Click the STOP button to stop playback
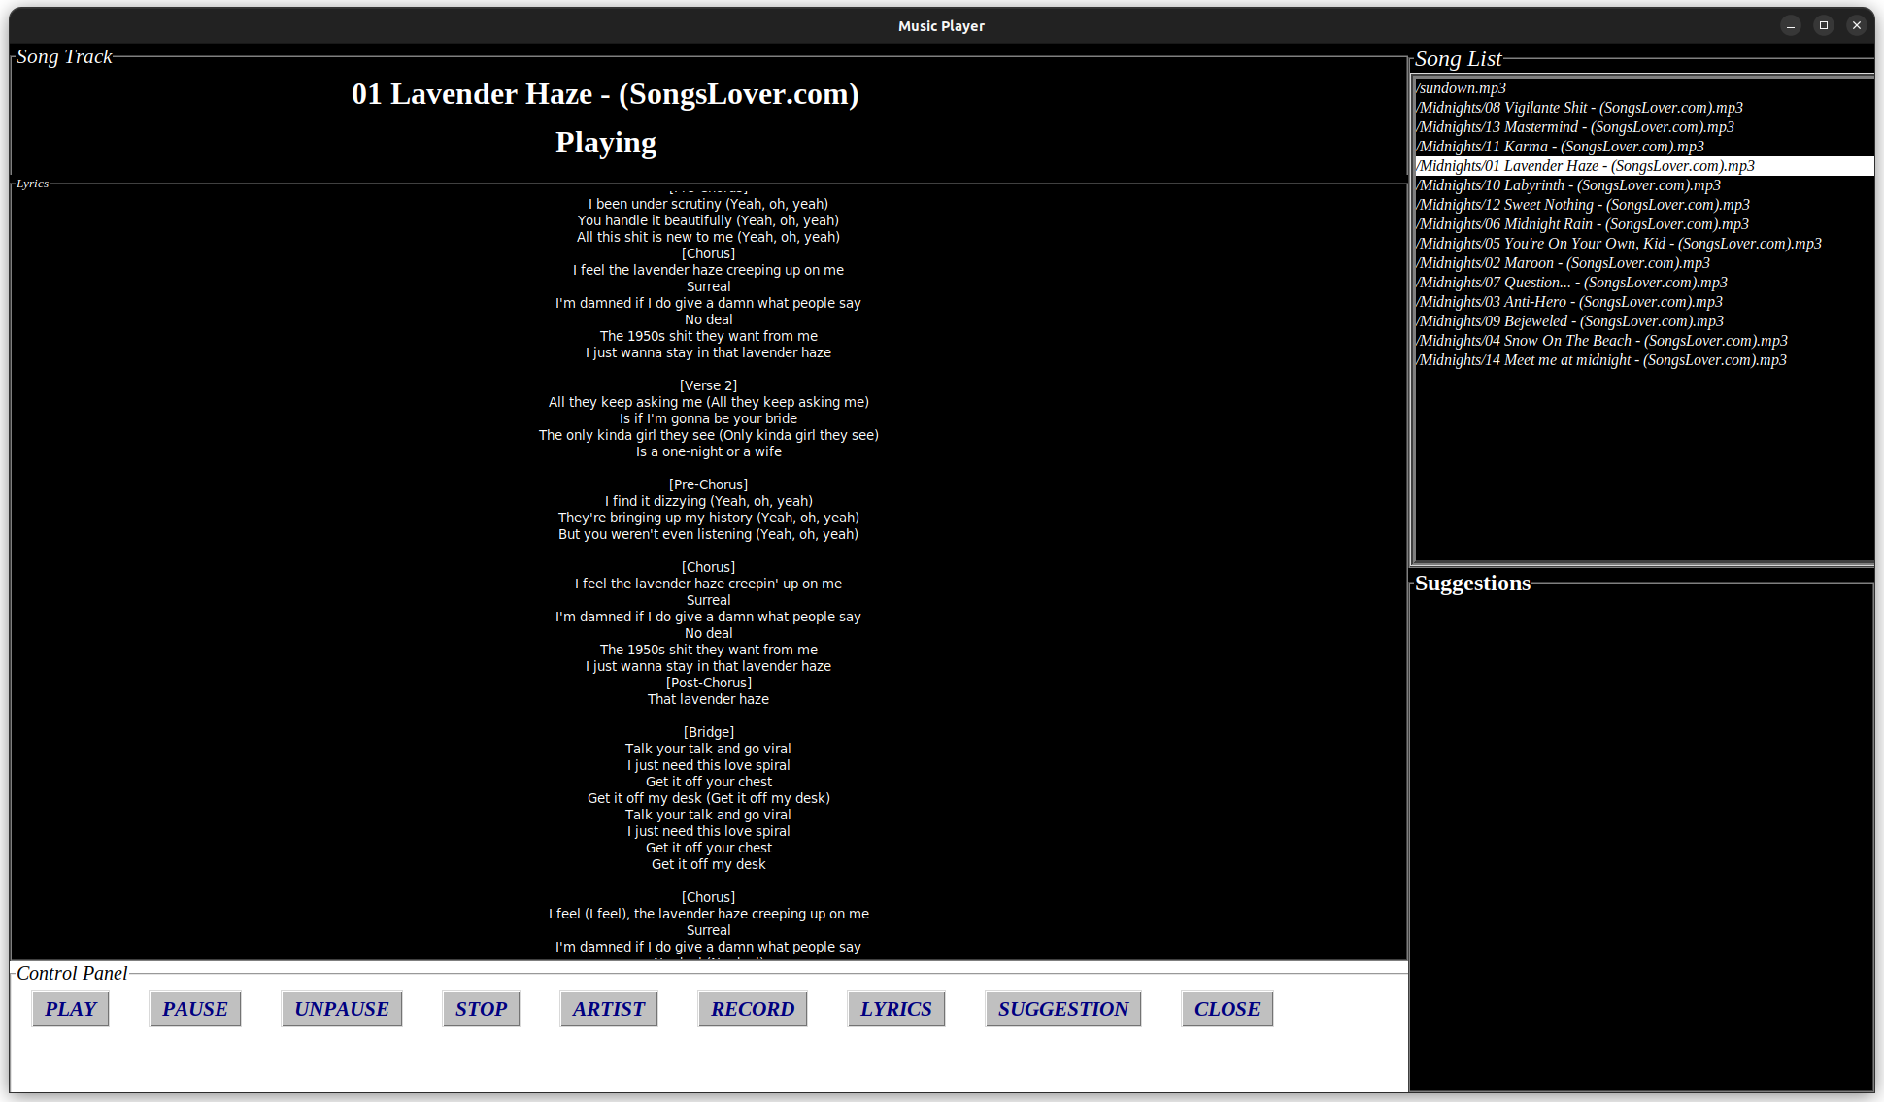The image size is (1884, 1102). [x=479, y=1008]
